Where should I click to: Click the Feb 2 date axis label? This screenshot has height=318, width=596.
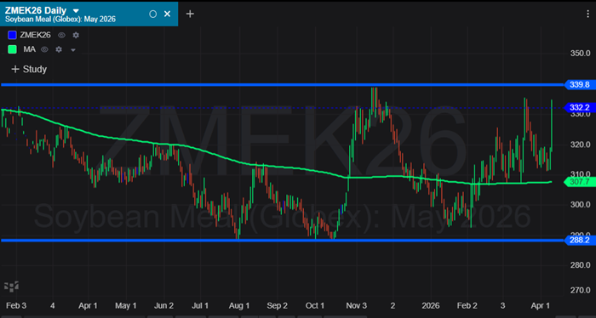467,306
